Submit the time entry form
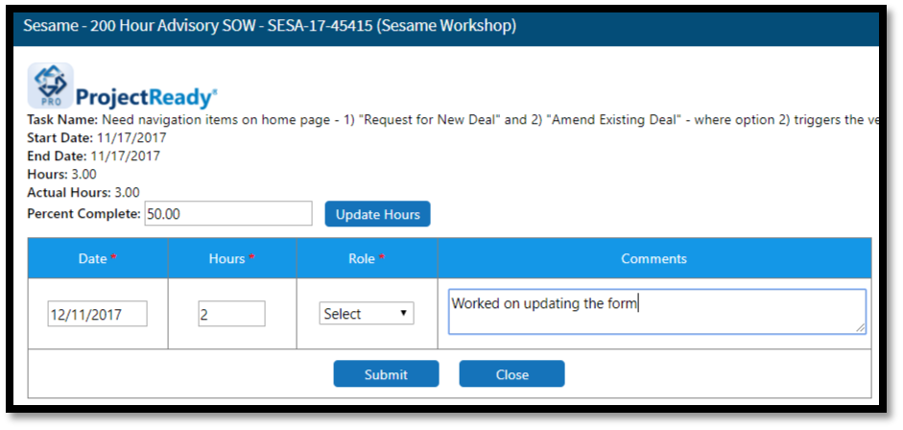This screenshot has width=903, height=430. [386, 374]
